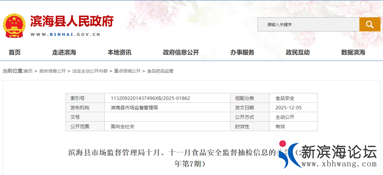The image size is (383, 175).
Task: Go to the 重点领域公开 breadcrumb link
Action: click(x=127, y=71)
